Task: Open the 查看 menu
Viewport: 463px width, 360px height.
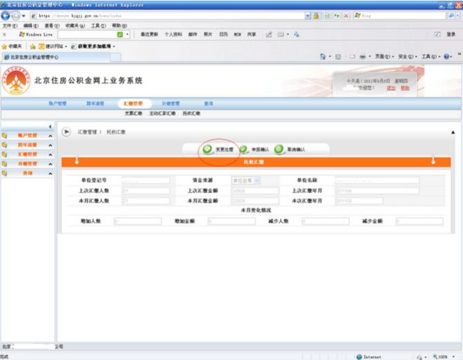Action: pos(52,26)
